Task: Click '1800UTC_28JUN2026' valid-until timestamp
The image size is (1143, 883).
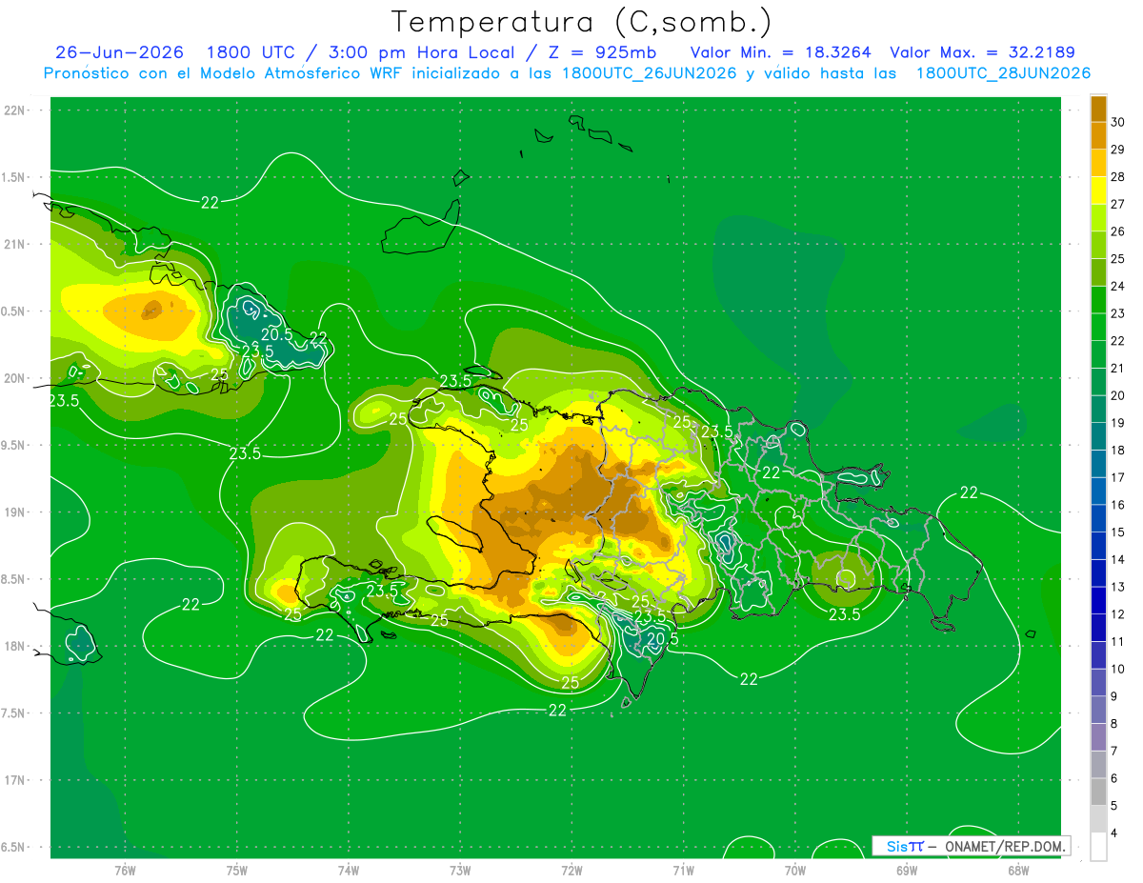Action: click(1003, 73)
